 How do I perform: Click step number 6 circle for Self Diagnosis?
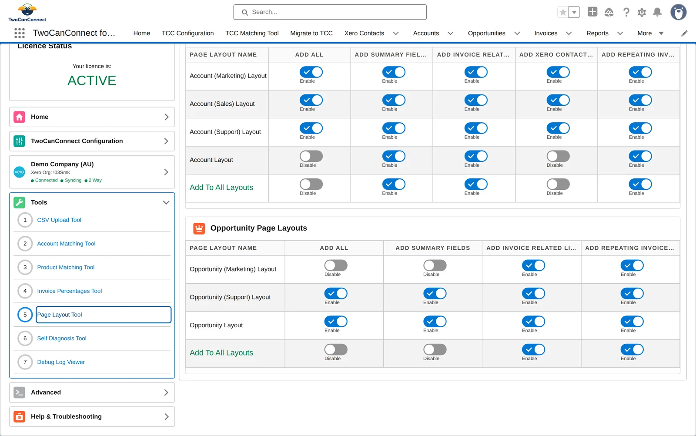coord(25,339)
